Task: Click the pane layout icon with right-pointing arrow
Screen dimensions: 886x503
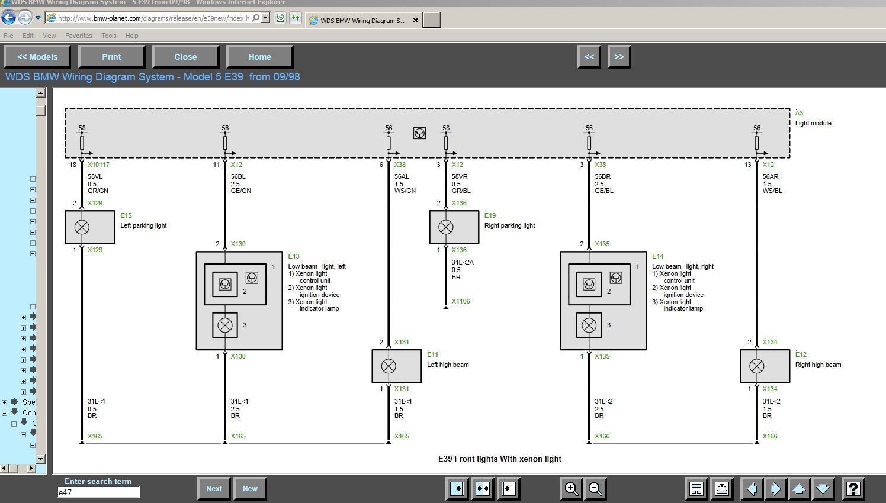Action: (x=457, y=489)
